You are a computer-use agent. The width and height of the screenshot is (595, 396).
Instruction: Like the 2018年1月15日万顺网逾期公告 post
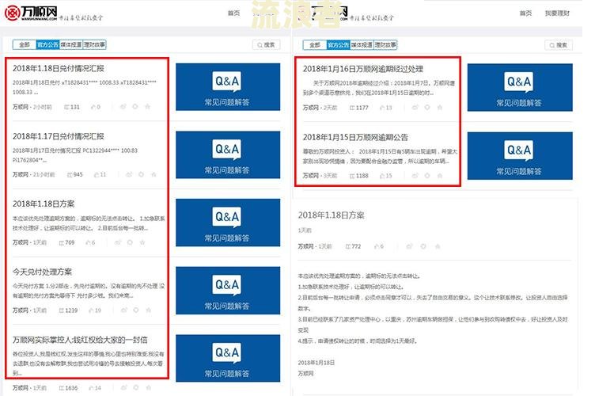pos(382,176)
